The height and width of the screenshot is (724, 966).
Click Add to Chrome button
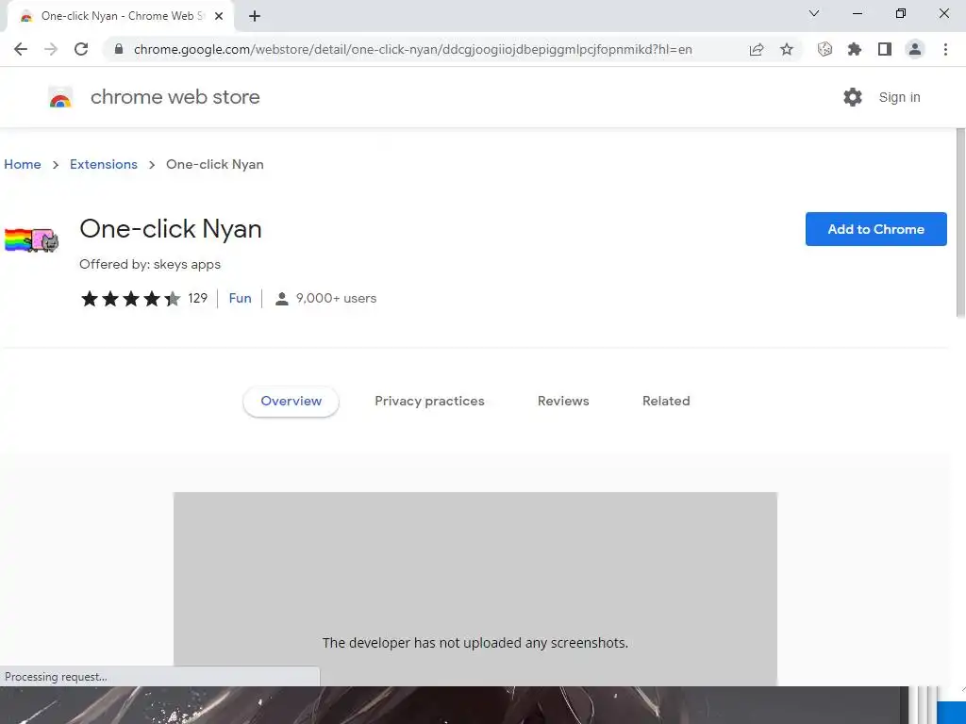tap(876, 229)
